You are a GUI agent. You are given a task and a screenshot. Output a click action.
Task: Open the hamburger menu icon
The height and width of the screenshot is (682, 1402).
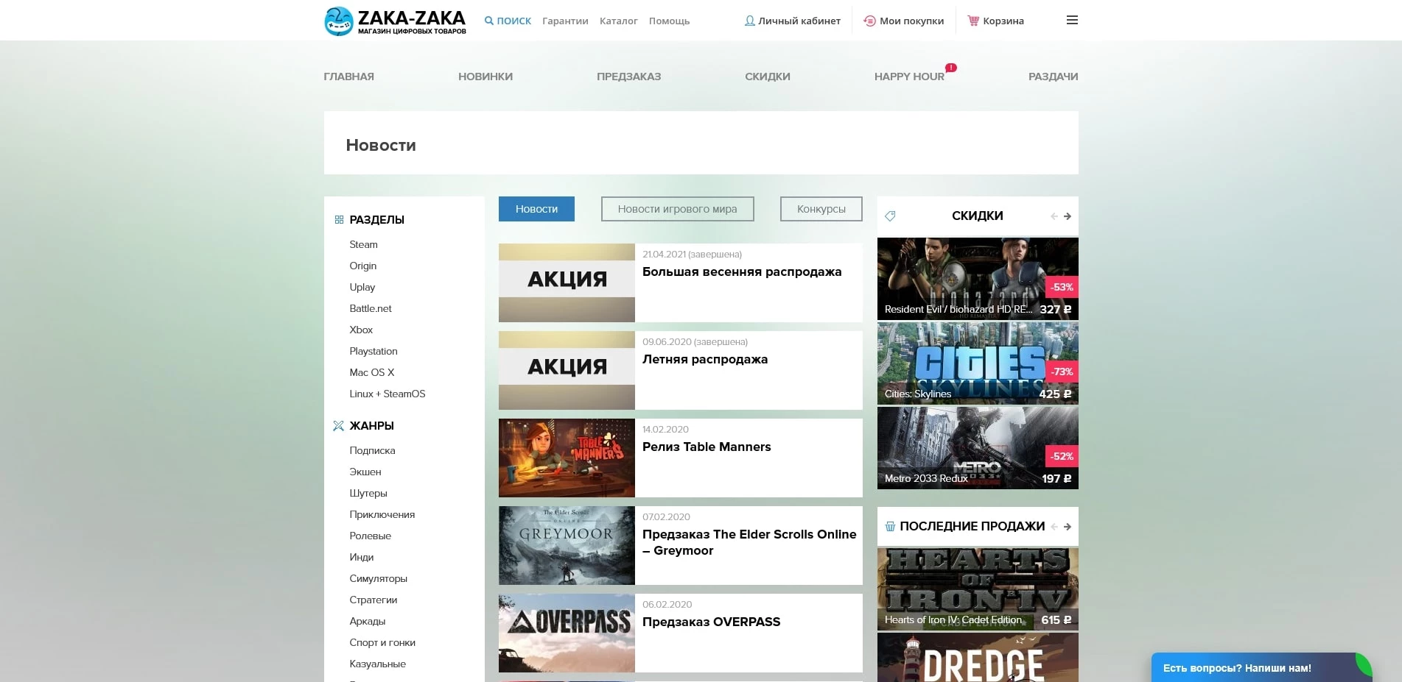coord(1072,21)
